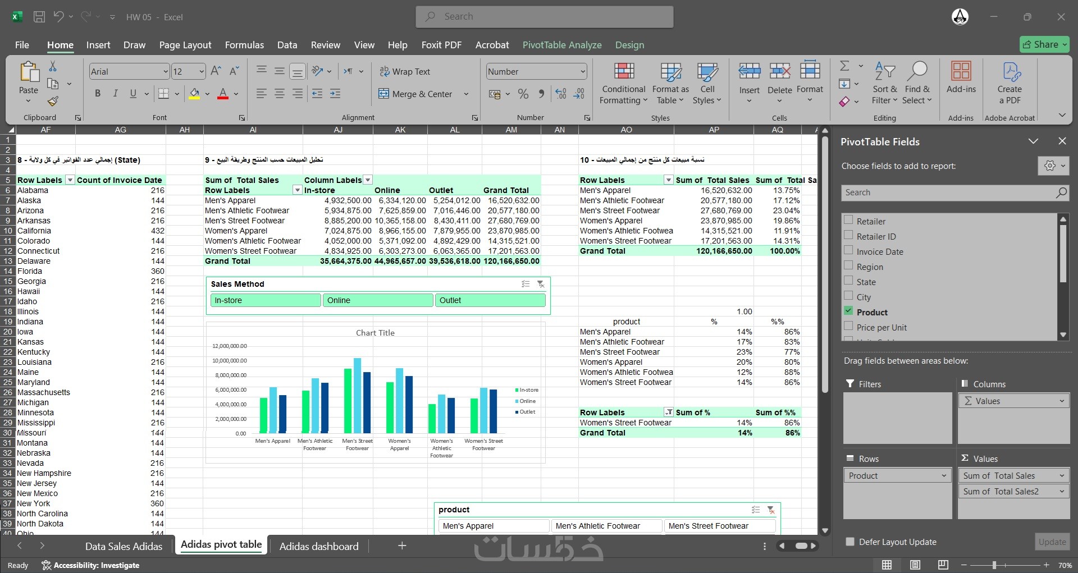Click the AutoSum sigma icon

tap(844, 66)
